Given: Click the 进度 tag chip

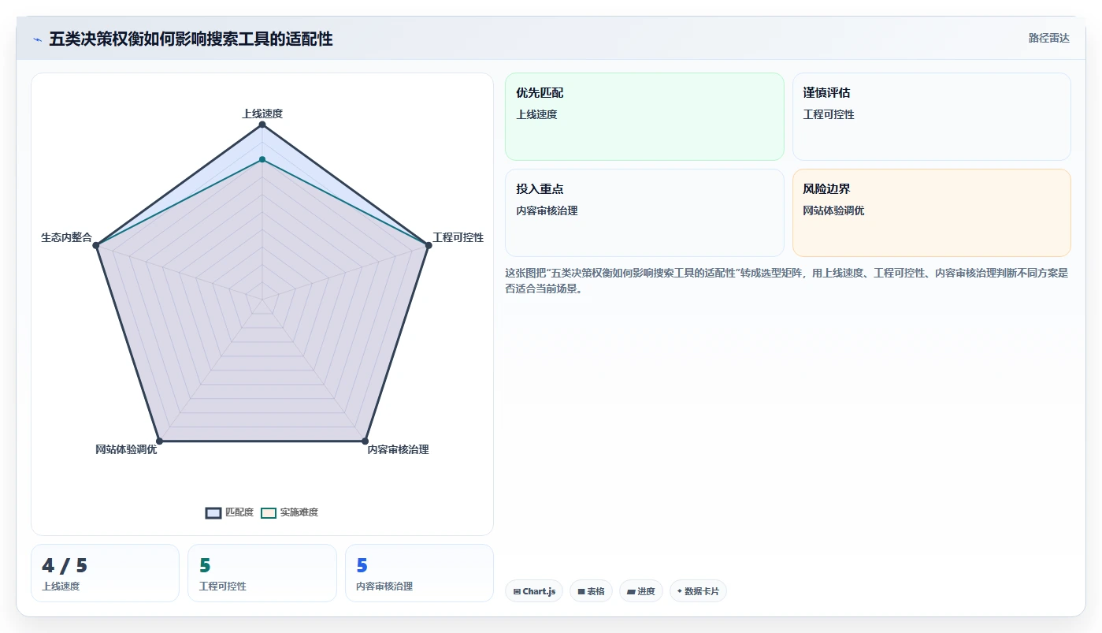Looking at the screenshot, I should tap(641, 591).
